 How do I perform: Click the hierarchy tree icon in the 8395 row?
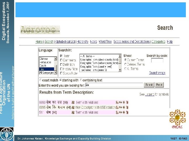127,107
